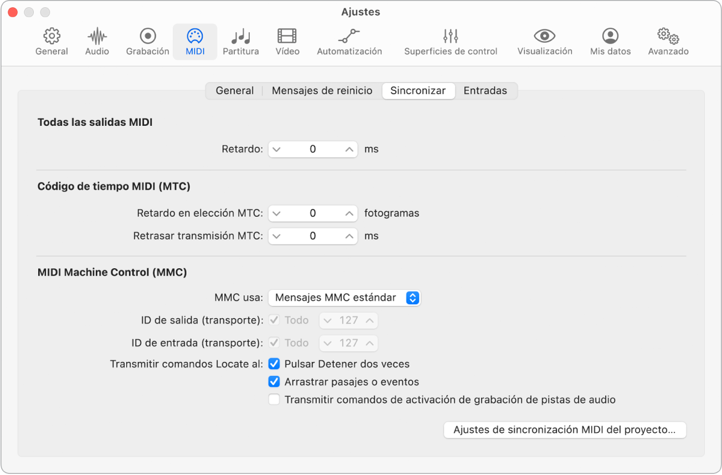The width and height of the screenshot is (722, 475).
Task: Open the MMC usa dropdown menu
Action: (x=344, y=298)
